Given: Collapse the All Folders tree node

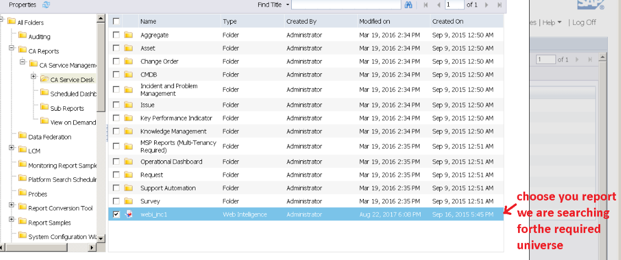Looking at the screenshot, I should click(x=2, y=19).
